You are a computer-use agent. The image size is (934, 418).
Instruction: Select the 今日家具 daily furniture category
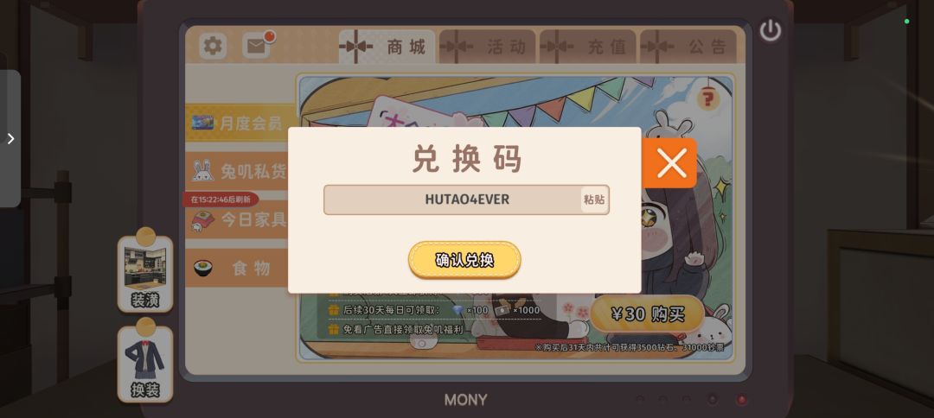click(237, 220)
